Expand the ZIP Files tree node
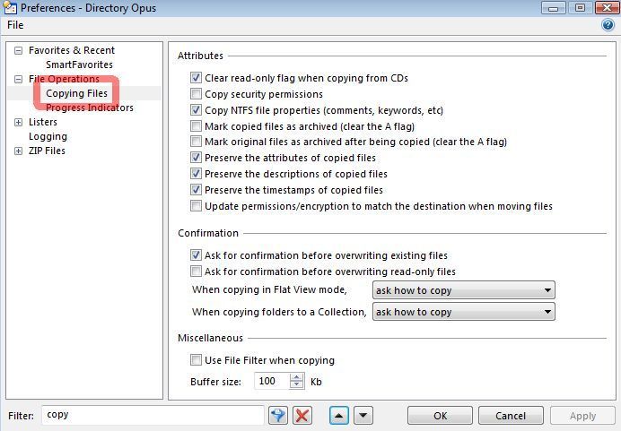Image resolution: width=621 pixels, height=431 pixels. (18, 151)
